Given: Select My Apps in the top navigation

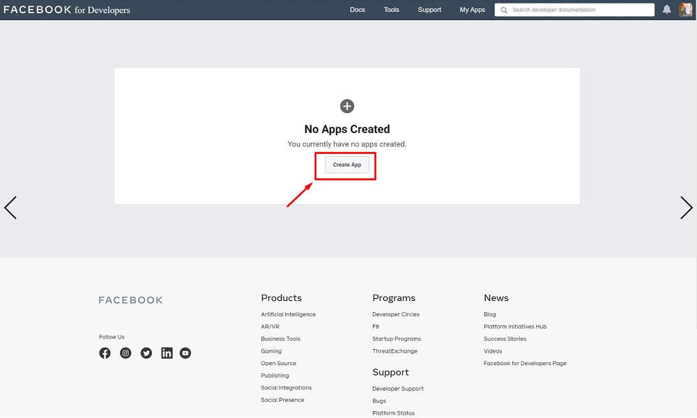Looking at the screenshot, I should [473, 10].
